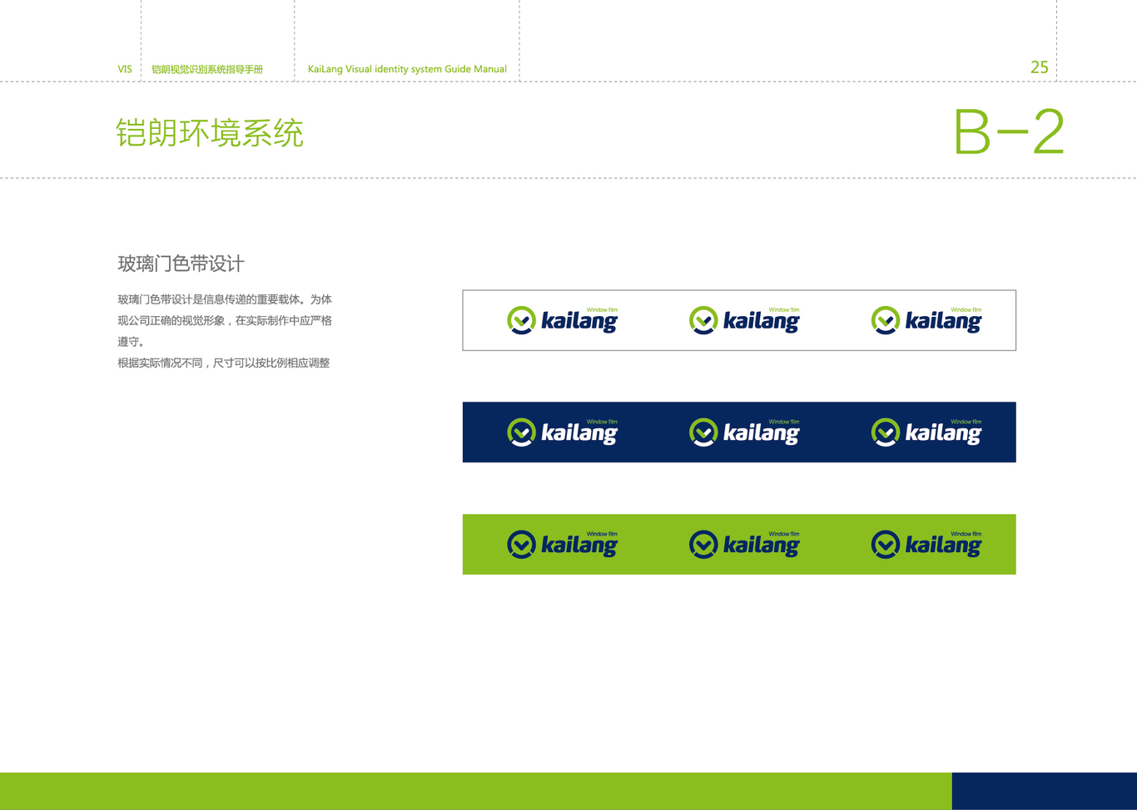Viewport: 1137px width, 810px height.
Task: Click last 'kailang' wordmark on white band
Action: [x=943, y=322]
